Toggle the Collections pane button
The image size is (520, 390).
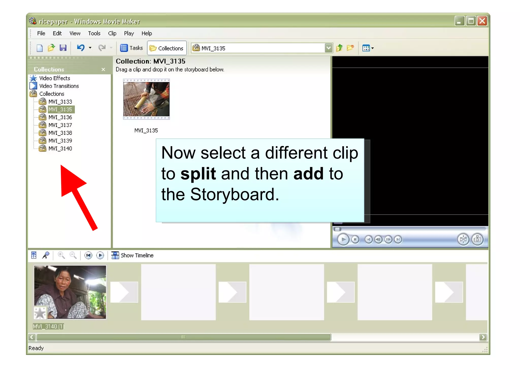[167, 48]
